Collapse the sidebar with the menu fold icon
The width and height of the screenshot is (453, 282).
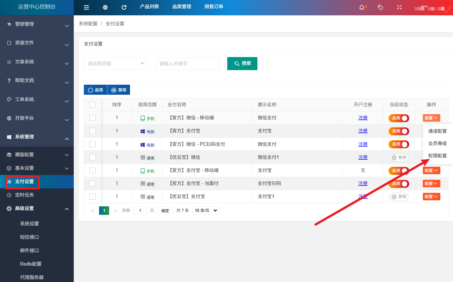[86, 7]
